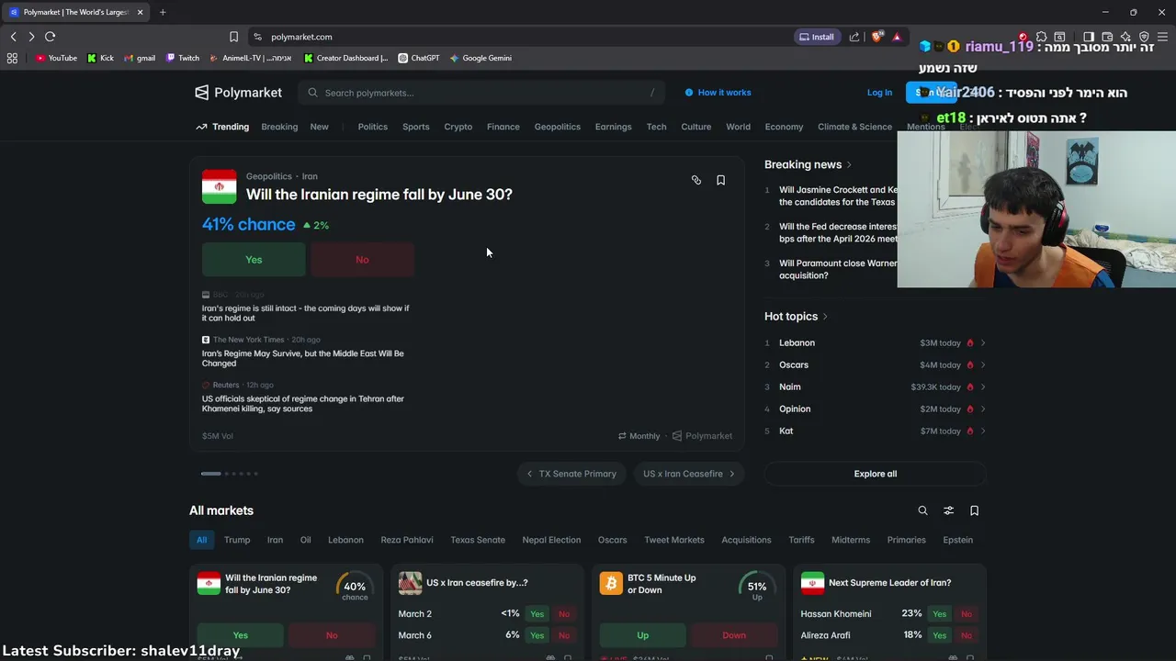Image resolution: width=1176 pixels, height=661 pixels.
Task: Click Yes for March 2 ceasefire
Action: tap(537, 614)
